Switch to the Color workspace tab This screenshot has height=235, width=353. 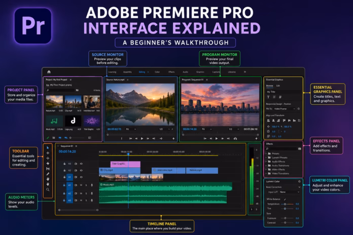click(157, 72)
